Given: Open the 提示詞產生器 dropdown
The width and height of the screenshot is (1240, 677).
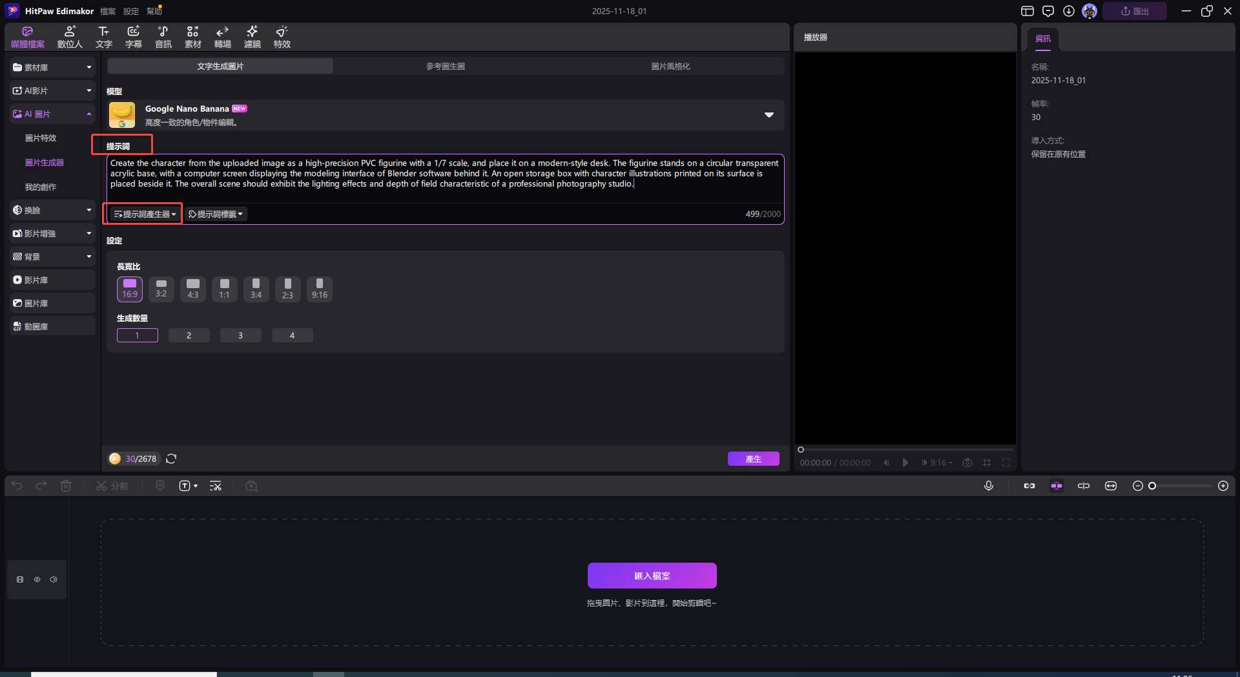Looking at the screenshot, I should [x=145, y=214].
